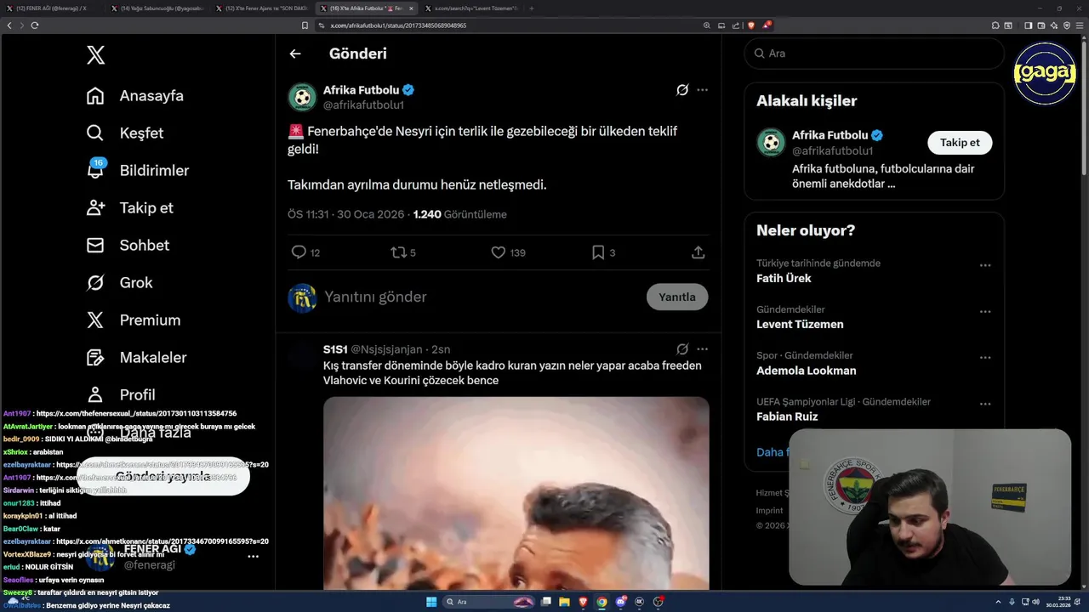Screen dimensions: 1089x612
Task: Open Brave browser from the taskbar
Action: (583, 602)
